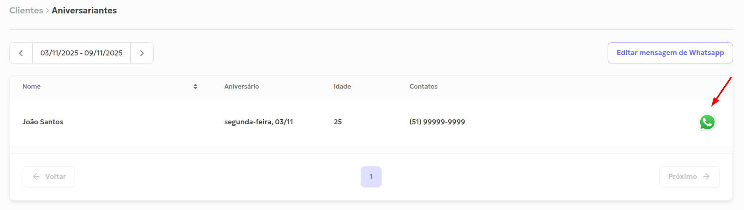The height and width of the screenshot is (210, 744).
Task: Click the breadcrumb chevron separator
Action: pyautogui.click(x=48, y=11)
